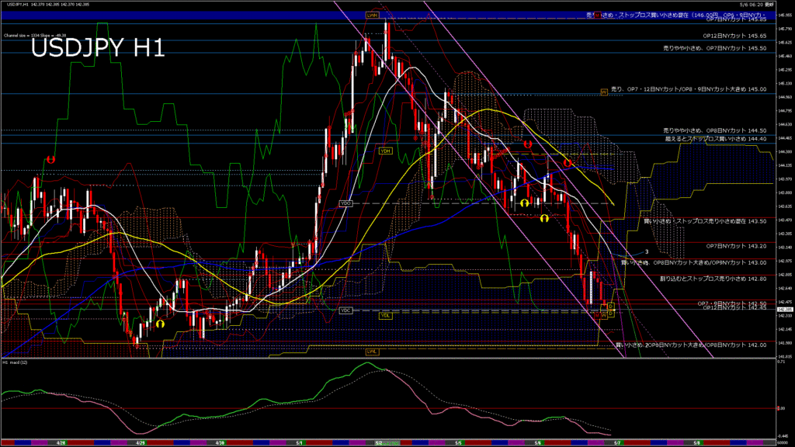795x447 pixels.
Task: Select the YDH yesterday-high marker
Action: 384,151
